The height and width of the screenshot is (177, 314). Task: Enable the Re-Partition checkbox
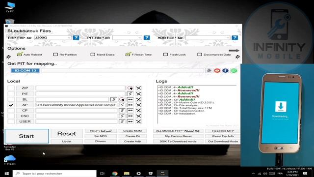click(55, 55)
